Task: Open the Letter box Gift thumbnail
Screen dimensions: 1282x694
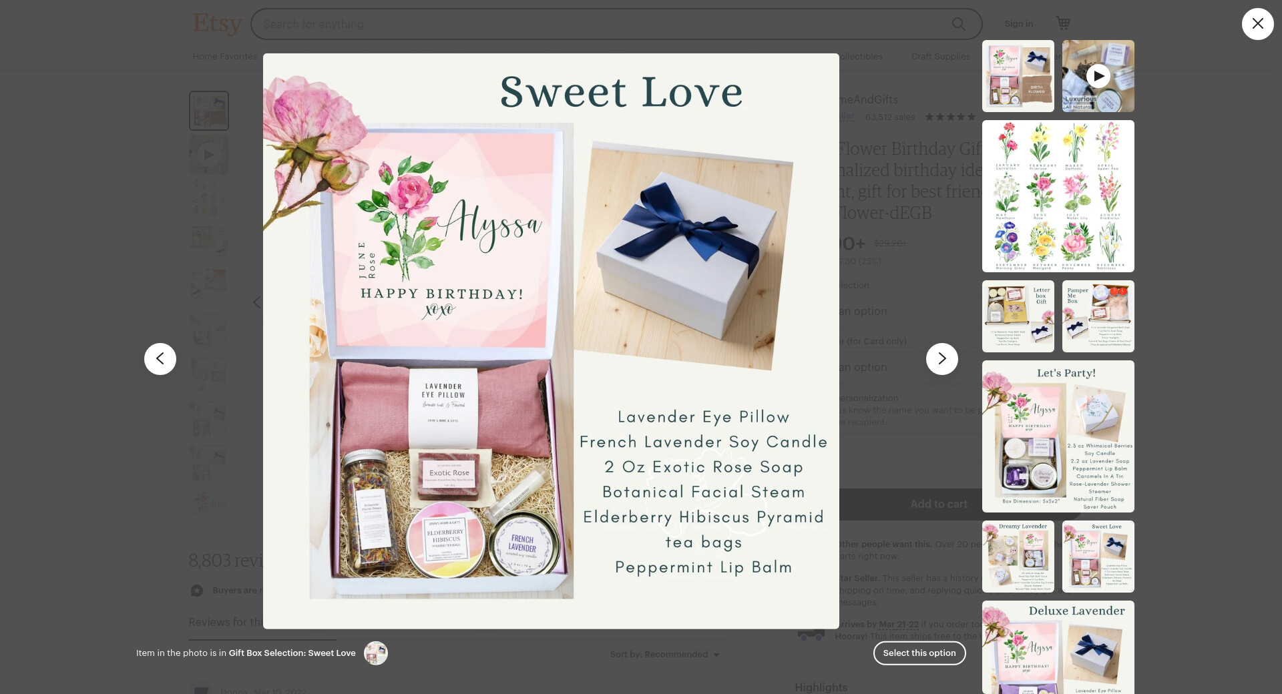Action: (1018, 316)
